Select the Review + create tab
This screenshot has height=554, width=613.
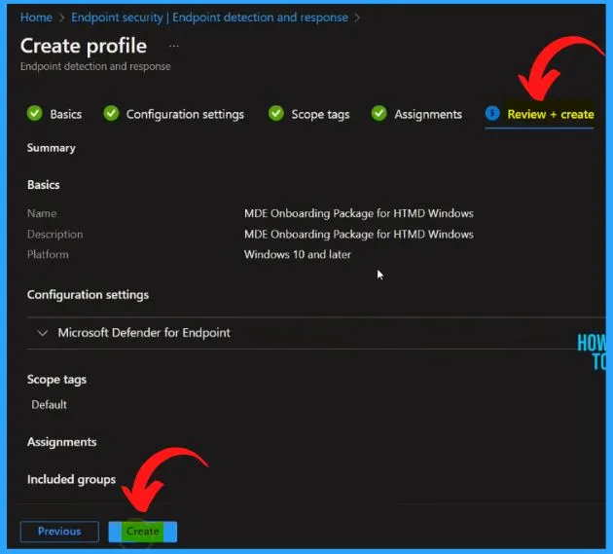tap(551, 114)
